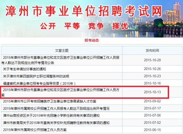Click the date 2015-06-15
Image resolution: width=183 pixels, height=134 pixels.
click(x=152, y=130)
